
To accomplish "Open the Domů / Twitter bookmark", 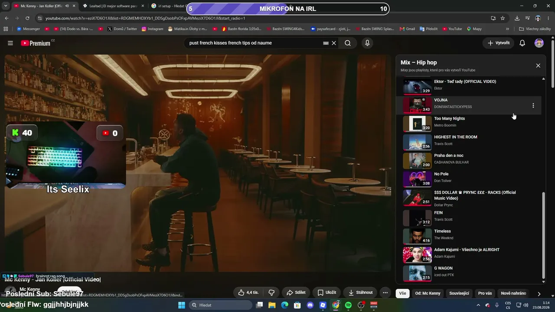I will (122, 29).
